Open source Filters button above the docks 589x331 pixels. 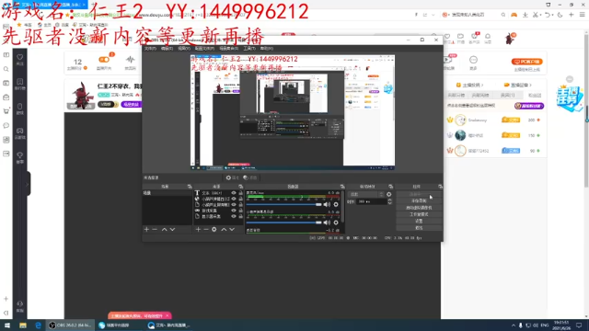tap(249, 177)
